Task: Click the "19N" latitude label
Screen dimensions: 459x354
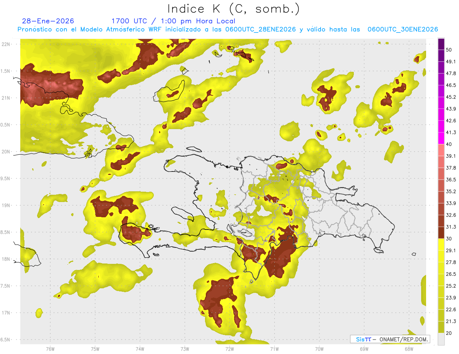Action: click(x=6, y=205)
